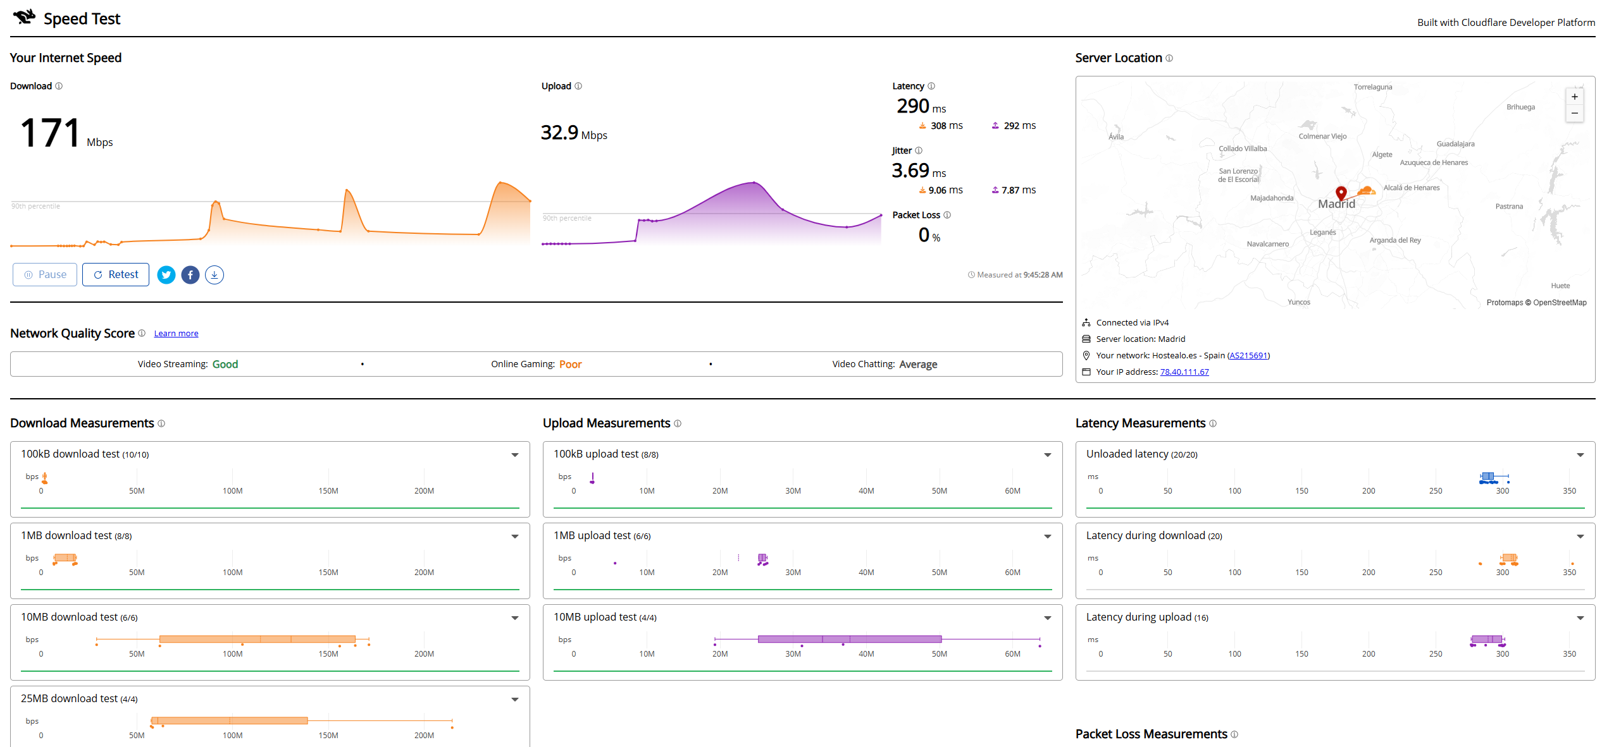This screenshot has width=1602, height=747.
Task: Click the Cloudflare Speed Test logo icon
Action: [x=24, y=17]
